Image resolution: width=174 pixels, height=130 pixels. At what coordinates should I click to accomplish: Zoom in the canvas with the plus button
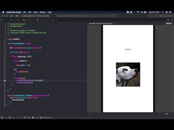click(x=171, y=114)
